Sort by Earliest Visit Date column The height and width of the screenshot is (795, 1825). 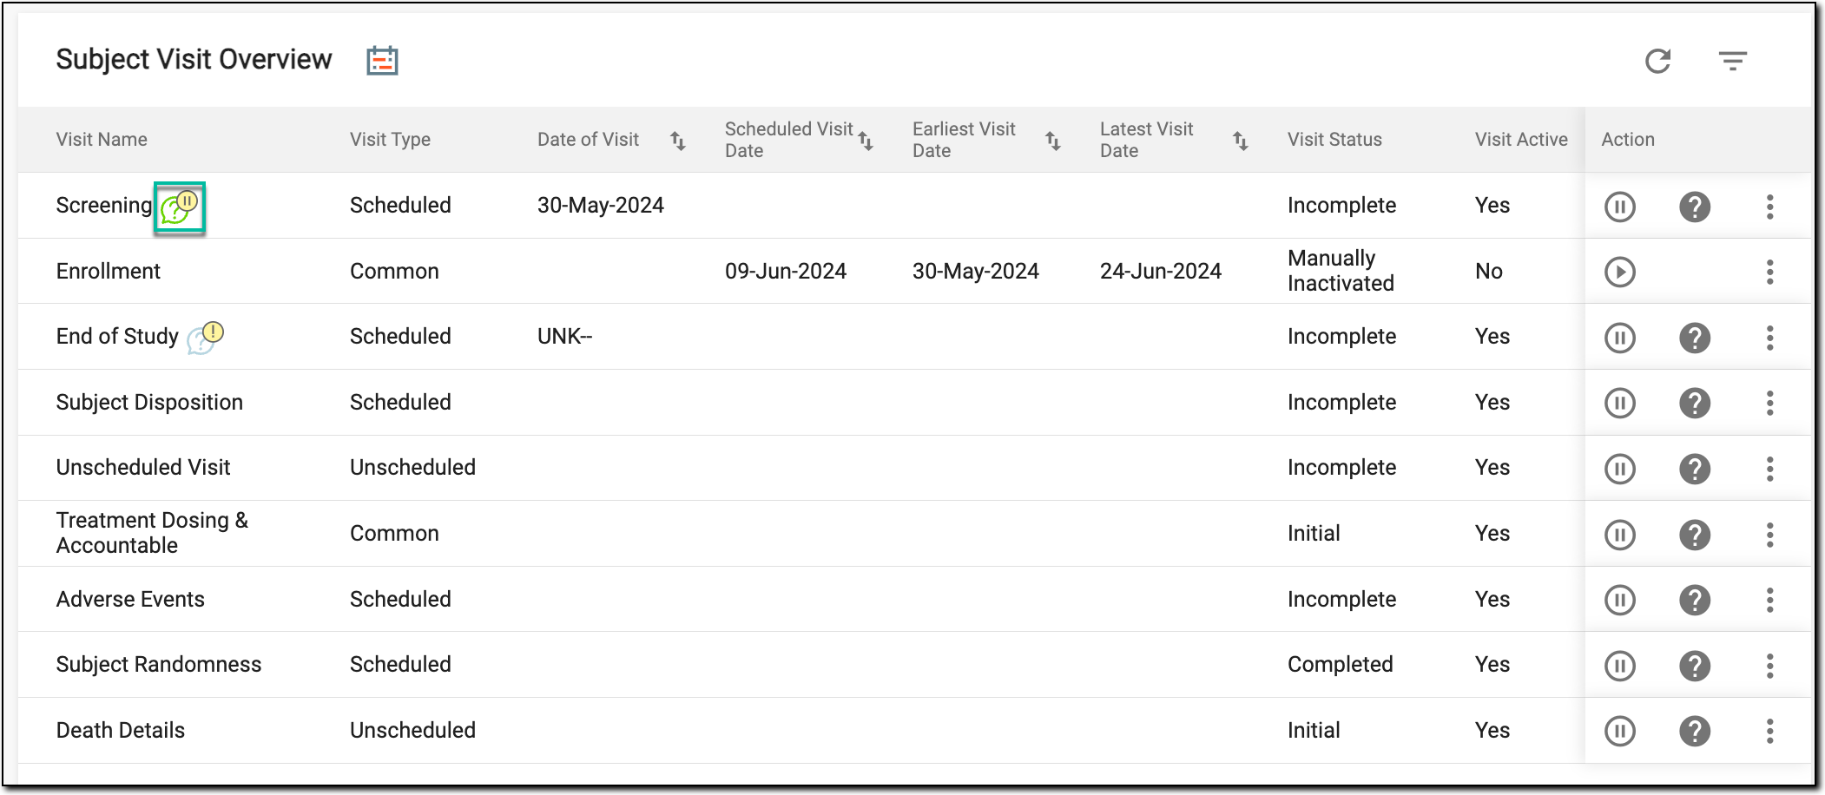[1053, 140]
